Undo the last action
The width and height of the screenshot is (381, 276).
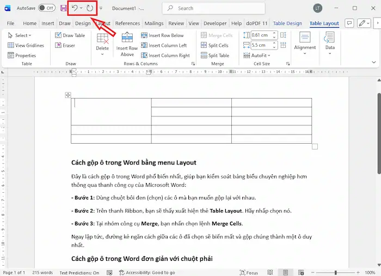75,8
